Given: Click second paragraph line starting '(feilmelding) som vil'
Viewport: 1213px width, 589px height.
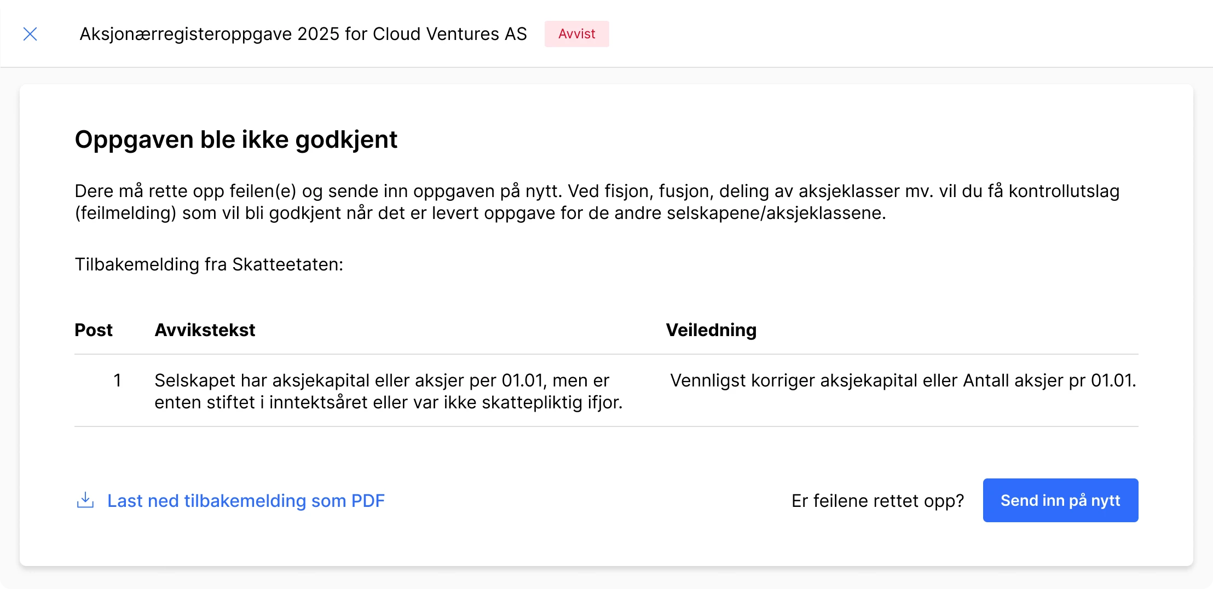Looking at the screenshot, I should [480, 213].
